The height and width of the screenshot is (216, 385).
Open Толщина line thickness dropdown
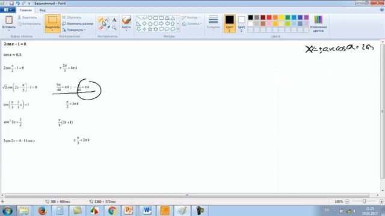pos(213,23)
